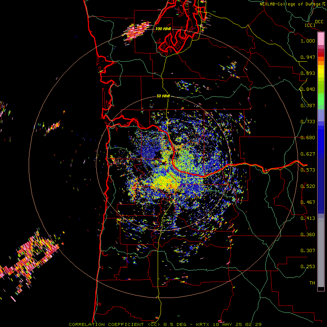Select the 0.360 color scale value
Screen dimensions: 327x327
308,235
